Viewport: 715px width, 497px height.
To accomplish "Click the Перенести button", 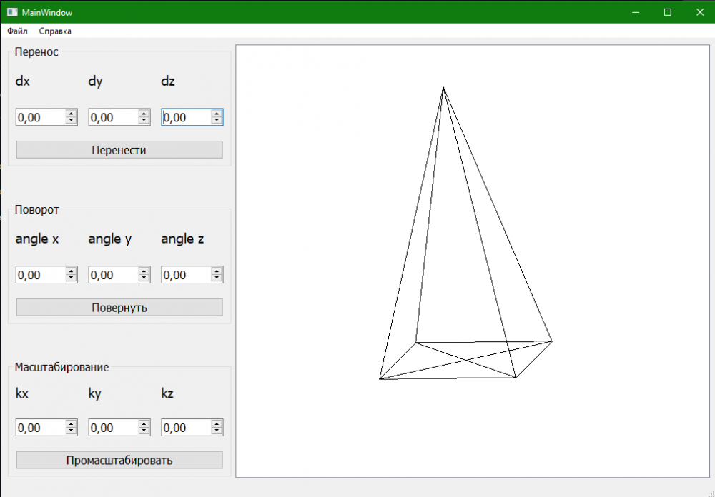I will click(119, 150).
